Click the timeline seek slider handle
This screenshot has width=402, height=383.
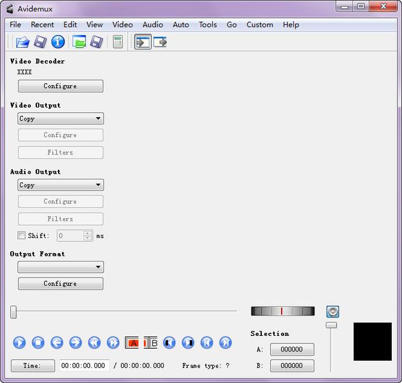click(13, 312)
